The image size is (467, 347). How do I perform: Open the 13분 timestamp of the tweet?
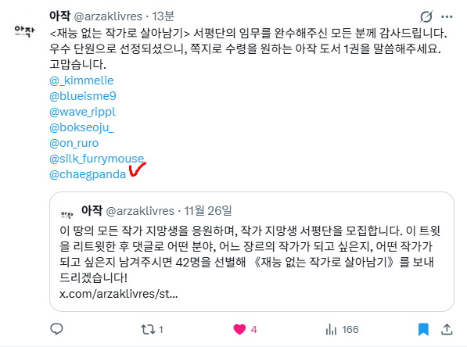(x=163, y=16)
